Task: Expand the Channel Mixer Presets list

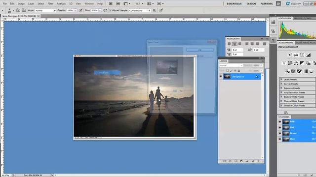Action: 281,101
